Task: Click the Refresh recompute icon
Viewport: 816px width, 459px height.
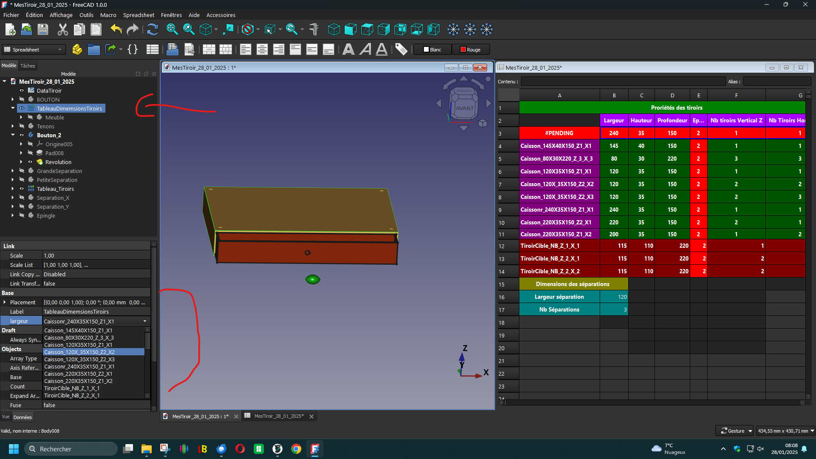Action: coord(153,29)
